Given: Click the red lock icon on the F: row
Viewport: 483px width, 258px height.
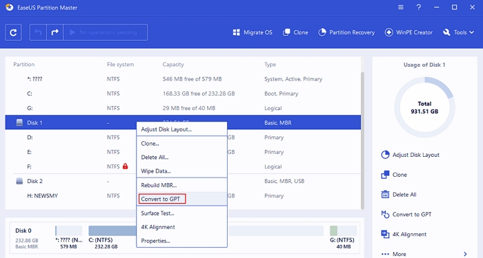Looking at the screenshot, I should pyautogui.click(x=125, y=166).
